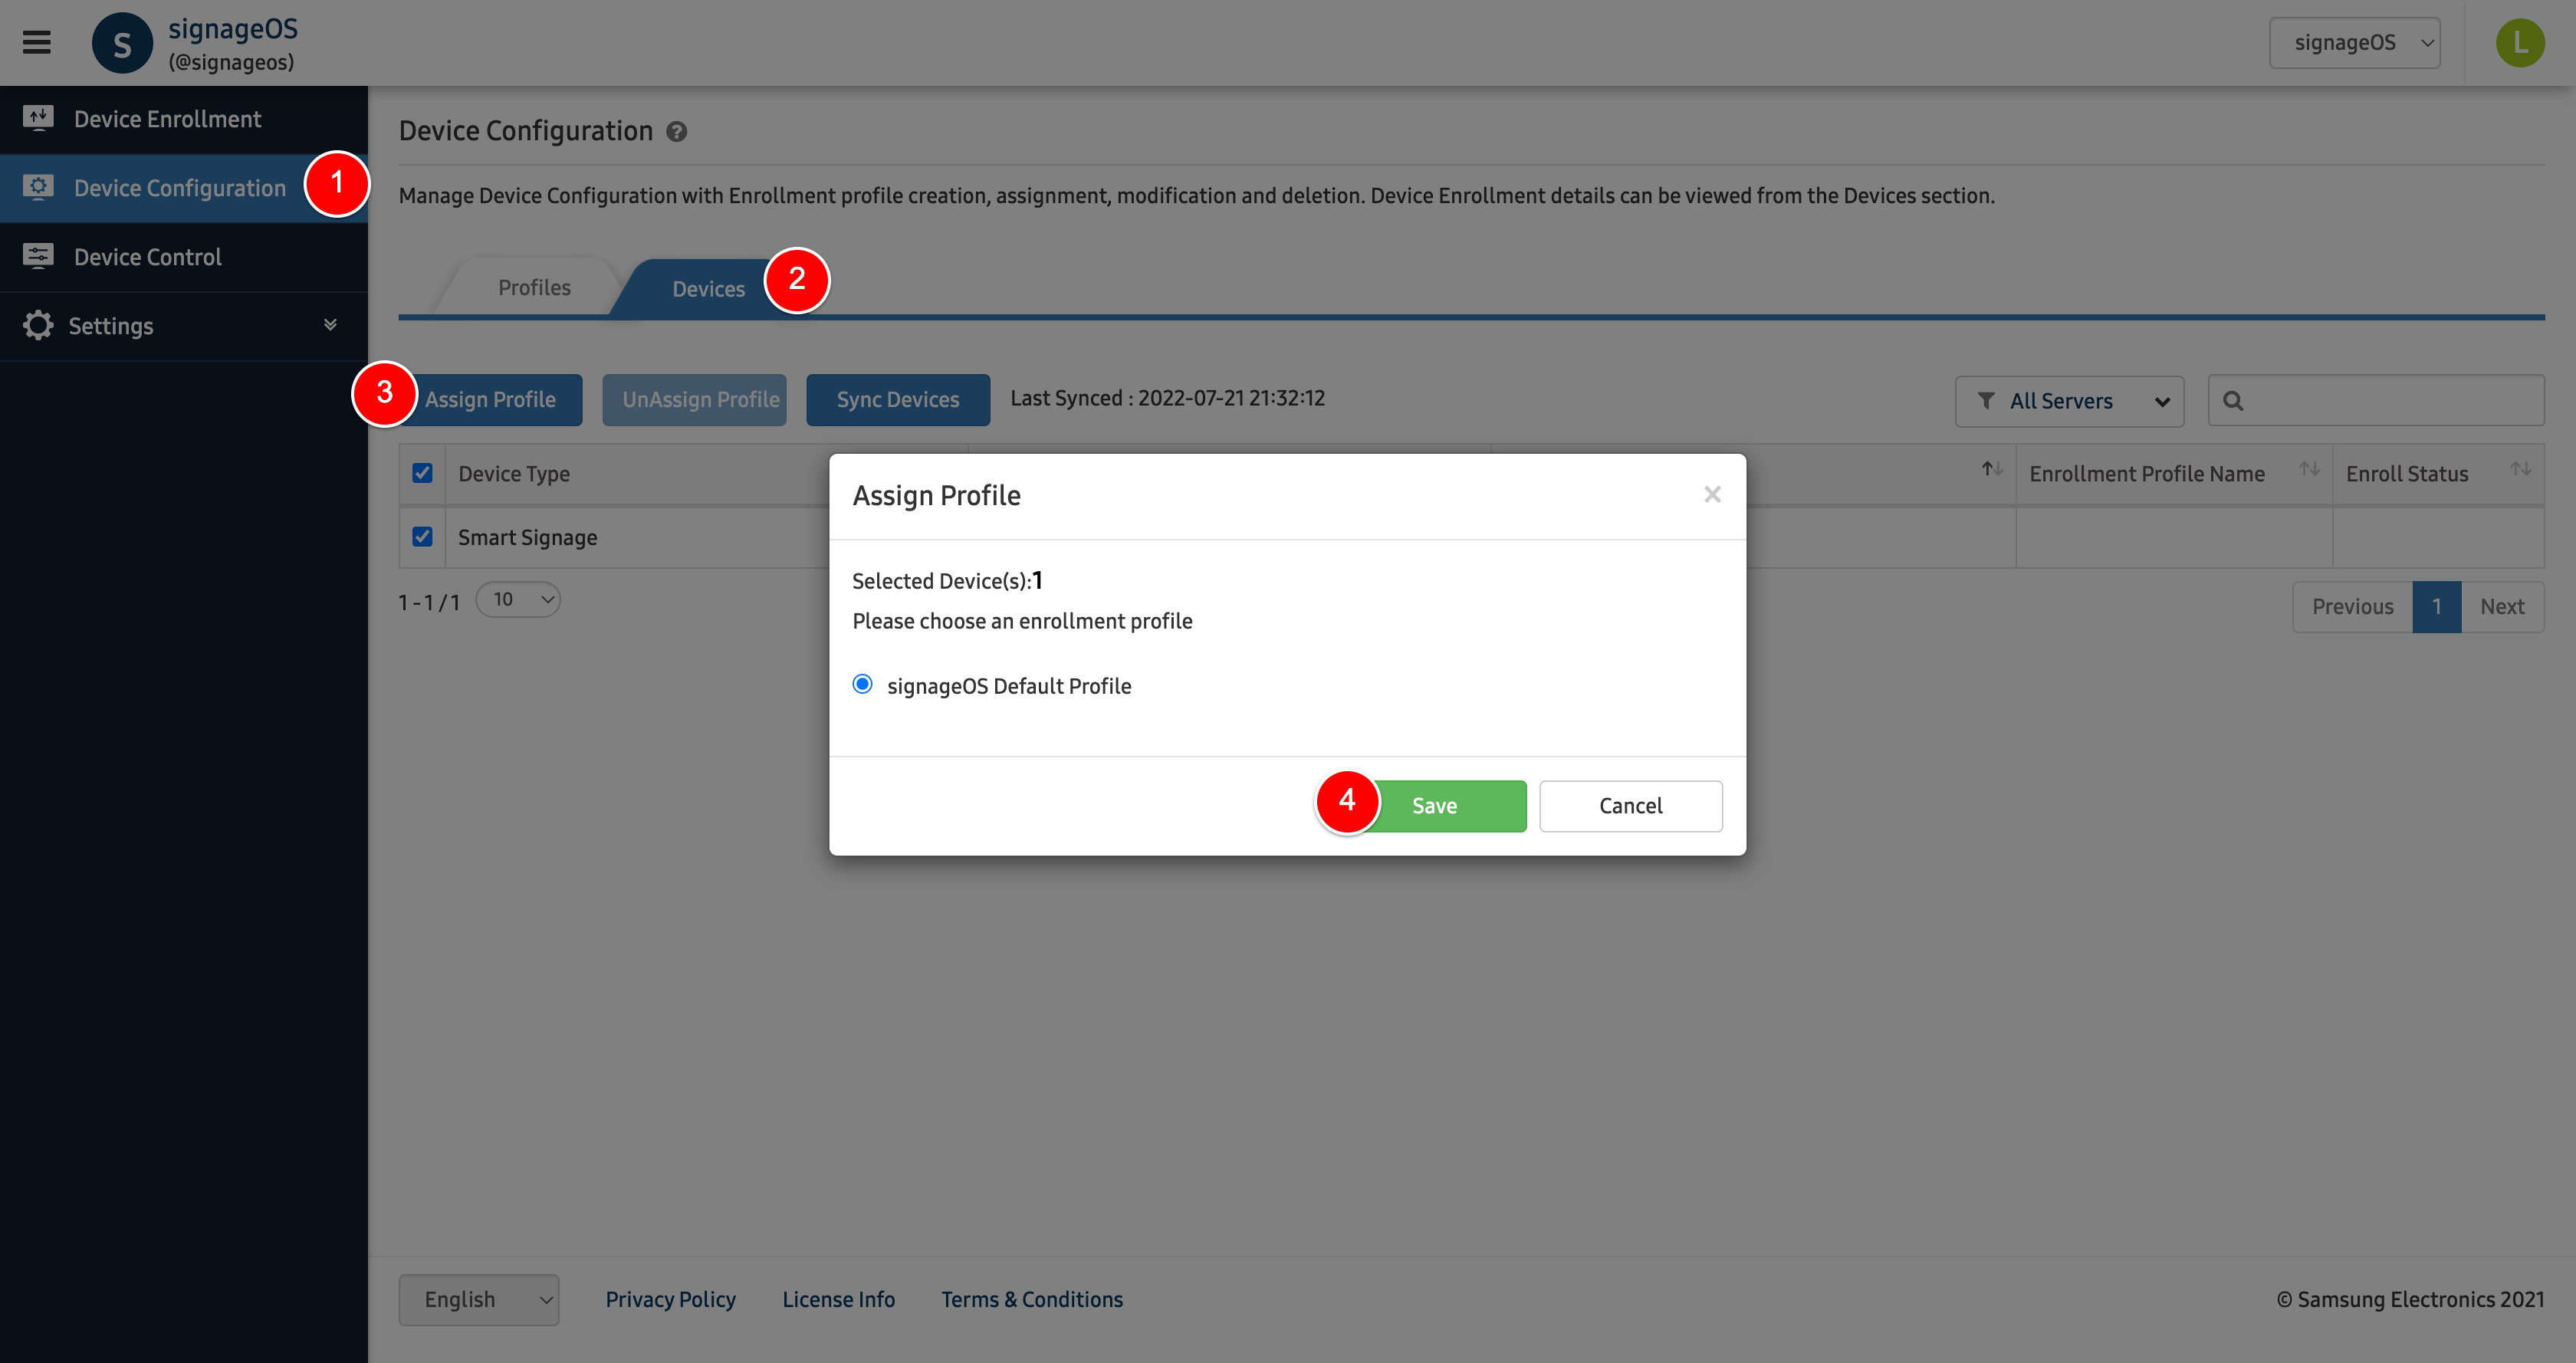Open the All Servers filter dropdown
The width and height of the screenshot is (2576, 1363).
click(x=2069, y=401)
